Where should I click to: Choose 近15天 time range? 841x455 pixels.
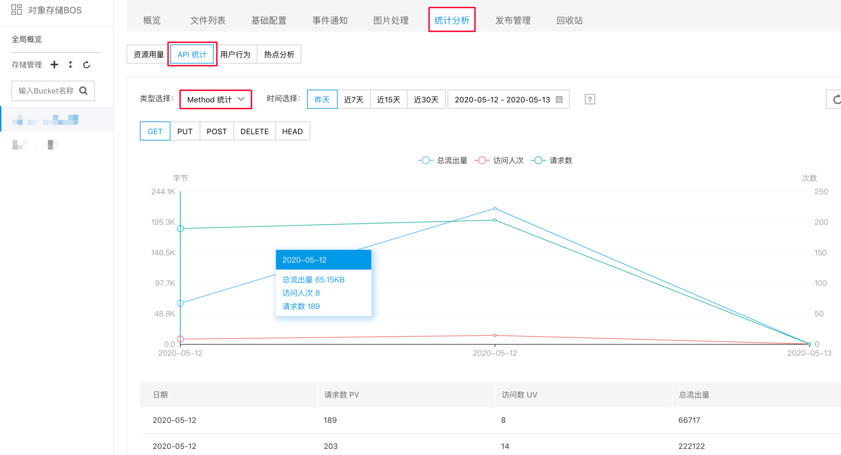389,99
